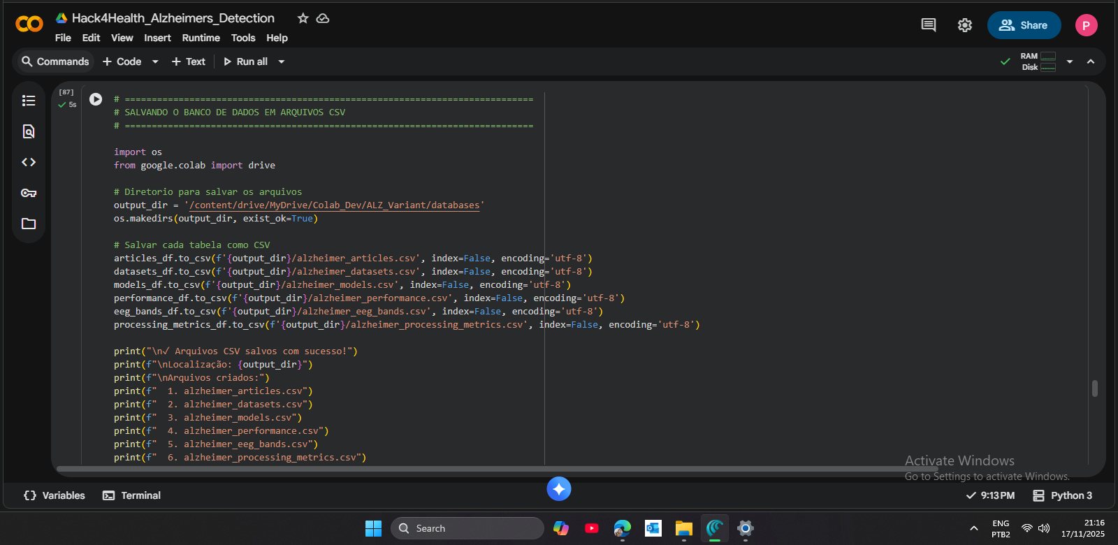This screenshot has height=545, width=1118.
Task: Open the Files folder panel
Action: (x=29, y=224)
